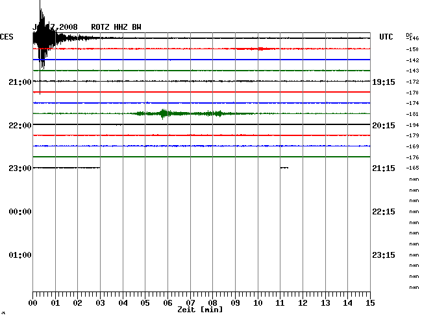Select the 23:00 local time label

(x=20, y=168)
